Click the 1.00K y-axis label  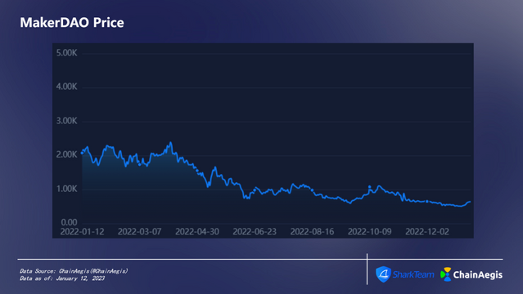click(67, 189)
